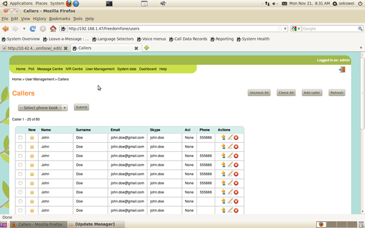Delete the second caller row with red X
365x228 pixels.
pos(236,147)
